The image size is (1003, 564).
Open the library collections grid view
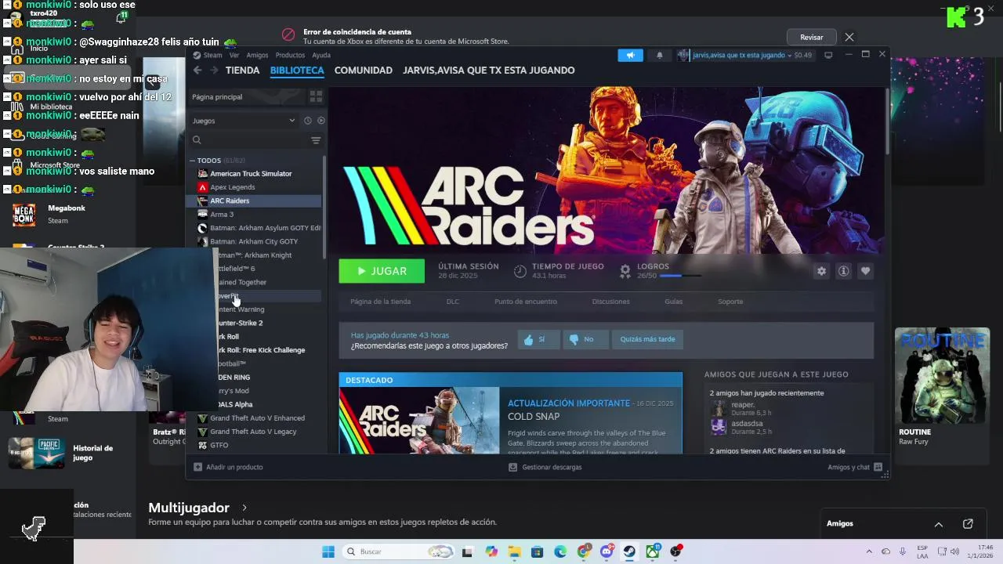point(316,96)
